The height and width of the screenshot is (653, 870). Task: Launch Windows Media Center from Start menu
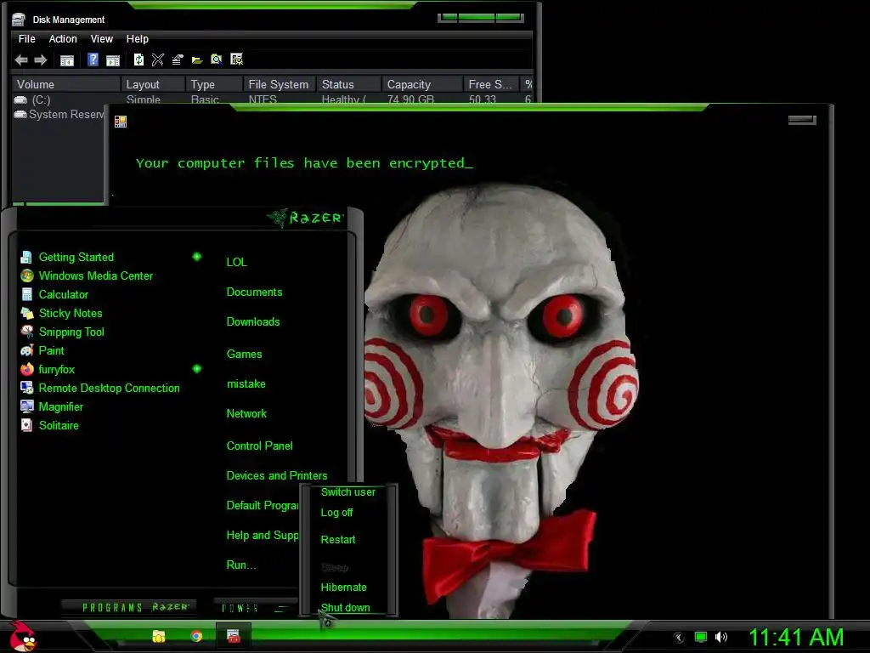pyautogui.click(x=95, y=276)
